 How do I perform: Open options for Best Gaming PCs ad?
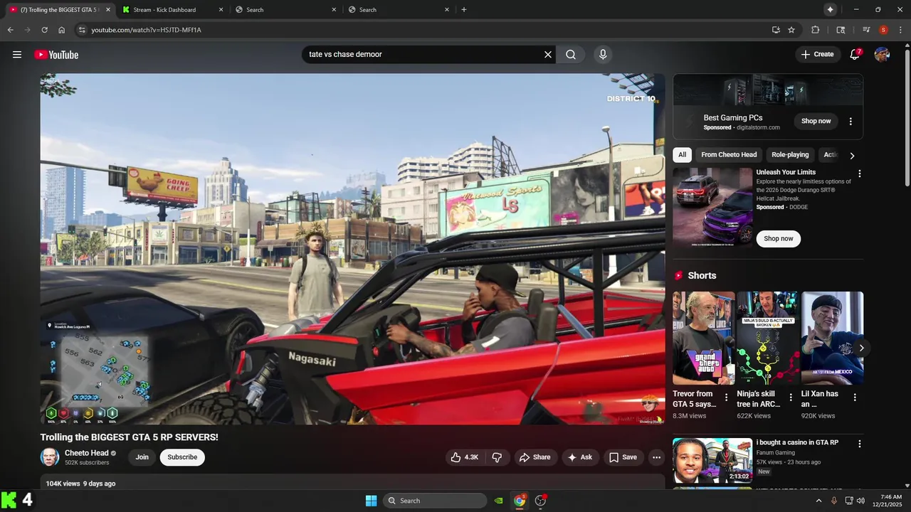point(851,122)
